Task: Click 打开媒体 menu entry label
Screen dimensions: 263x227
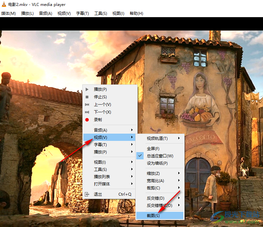Action: [x=102, y=184]
